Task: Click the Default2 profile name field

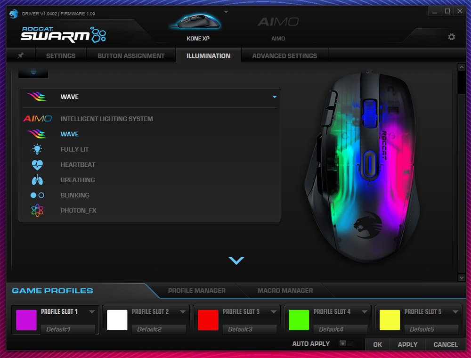Action: click(159, 329)
